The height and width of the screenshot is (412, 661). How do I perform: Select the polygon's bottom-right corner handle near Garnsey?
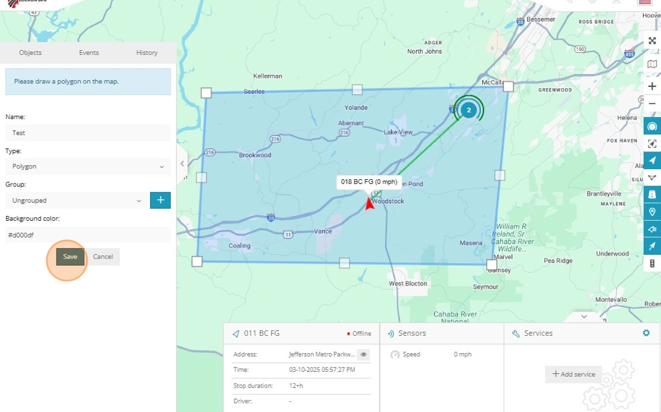click(492, 264)
